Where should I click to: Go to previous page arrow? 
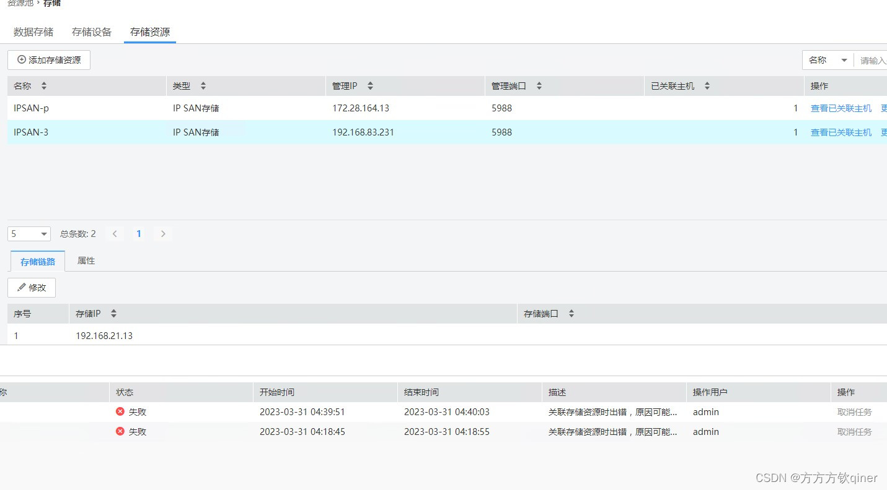115,234
